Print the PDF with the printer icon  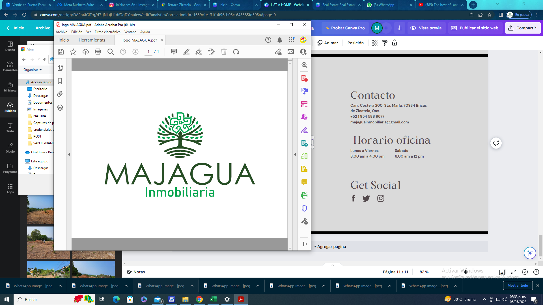pyautogui.click(x=98, y=52)
